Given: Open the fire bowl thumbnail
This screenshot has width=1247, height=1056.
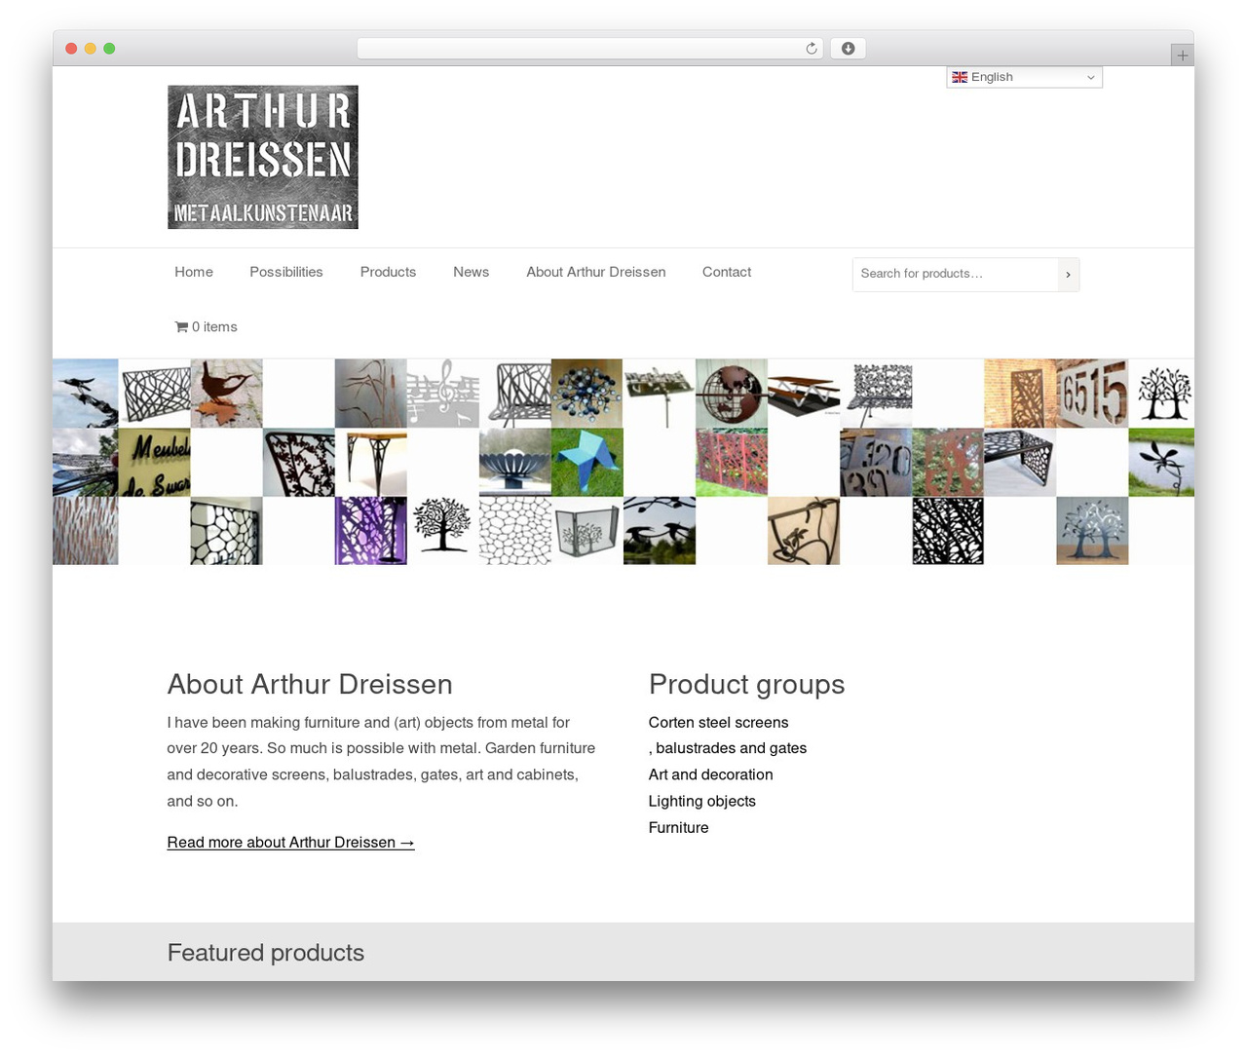Looking at the screenshot, I should click(515, 462).
